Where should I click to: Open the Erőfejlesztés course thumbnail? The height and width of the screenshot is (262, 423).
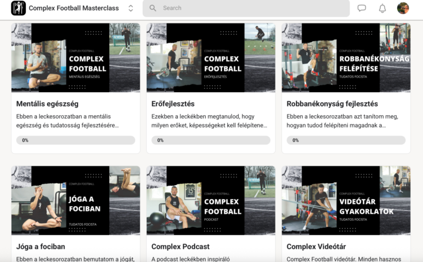pyautogui.click(x=211, y=58)
